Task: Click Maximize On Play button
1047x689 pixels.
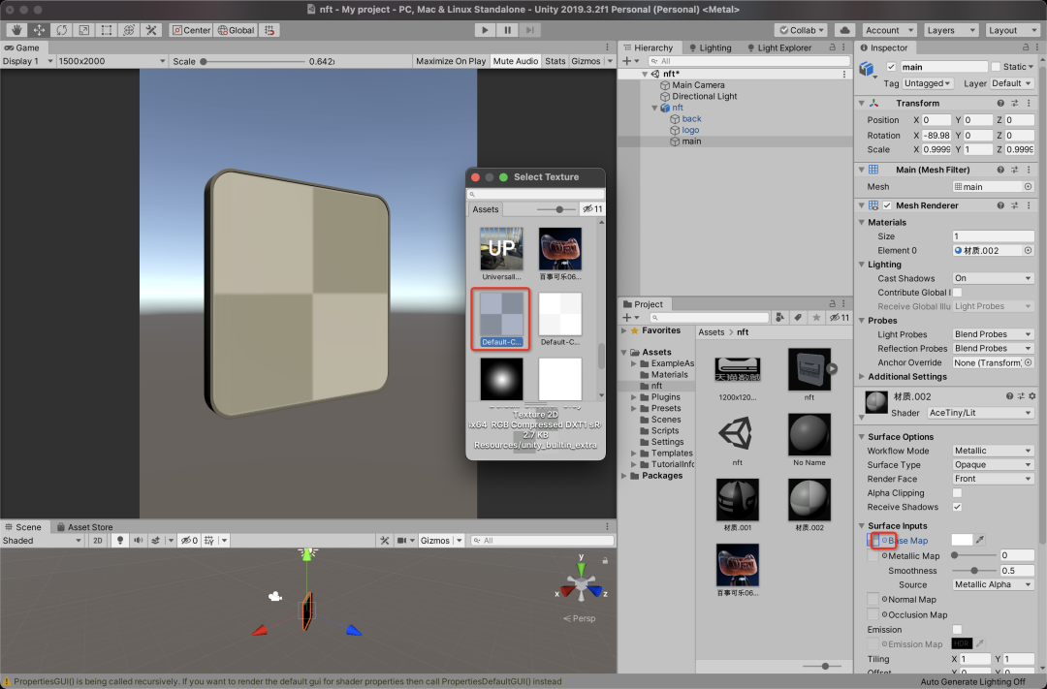Action: coord(451,61)
